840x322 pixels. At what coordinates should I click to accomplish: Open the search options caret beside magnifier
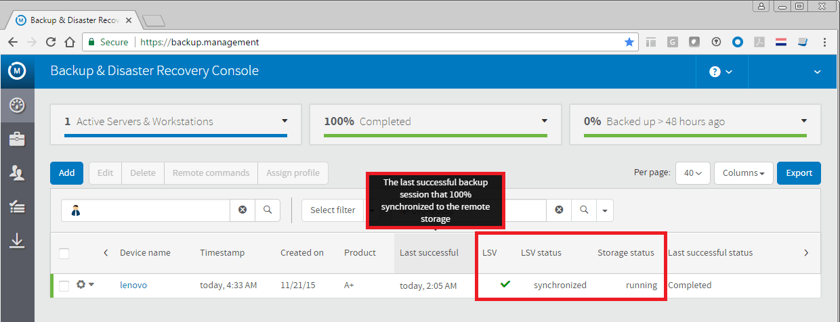(605, 210)
